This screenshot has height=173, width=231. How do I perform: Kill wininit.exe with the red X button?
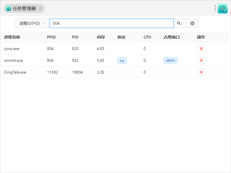point(201,60)
